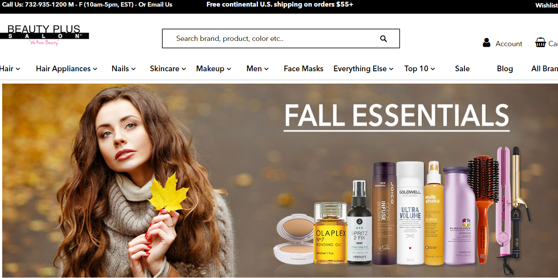Viewport: 558px width, 278px height.
Task: Click the Account text link
Action: point(509,44)
